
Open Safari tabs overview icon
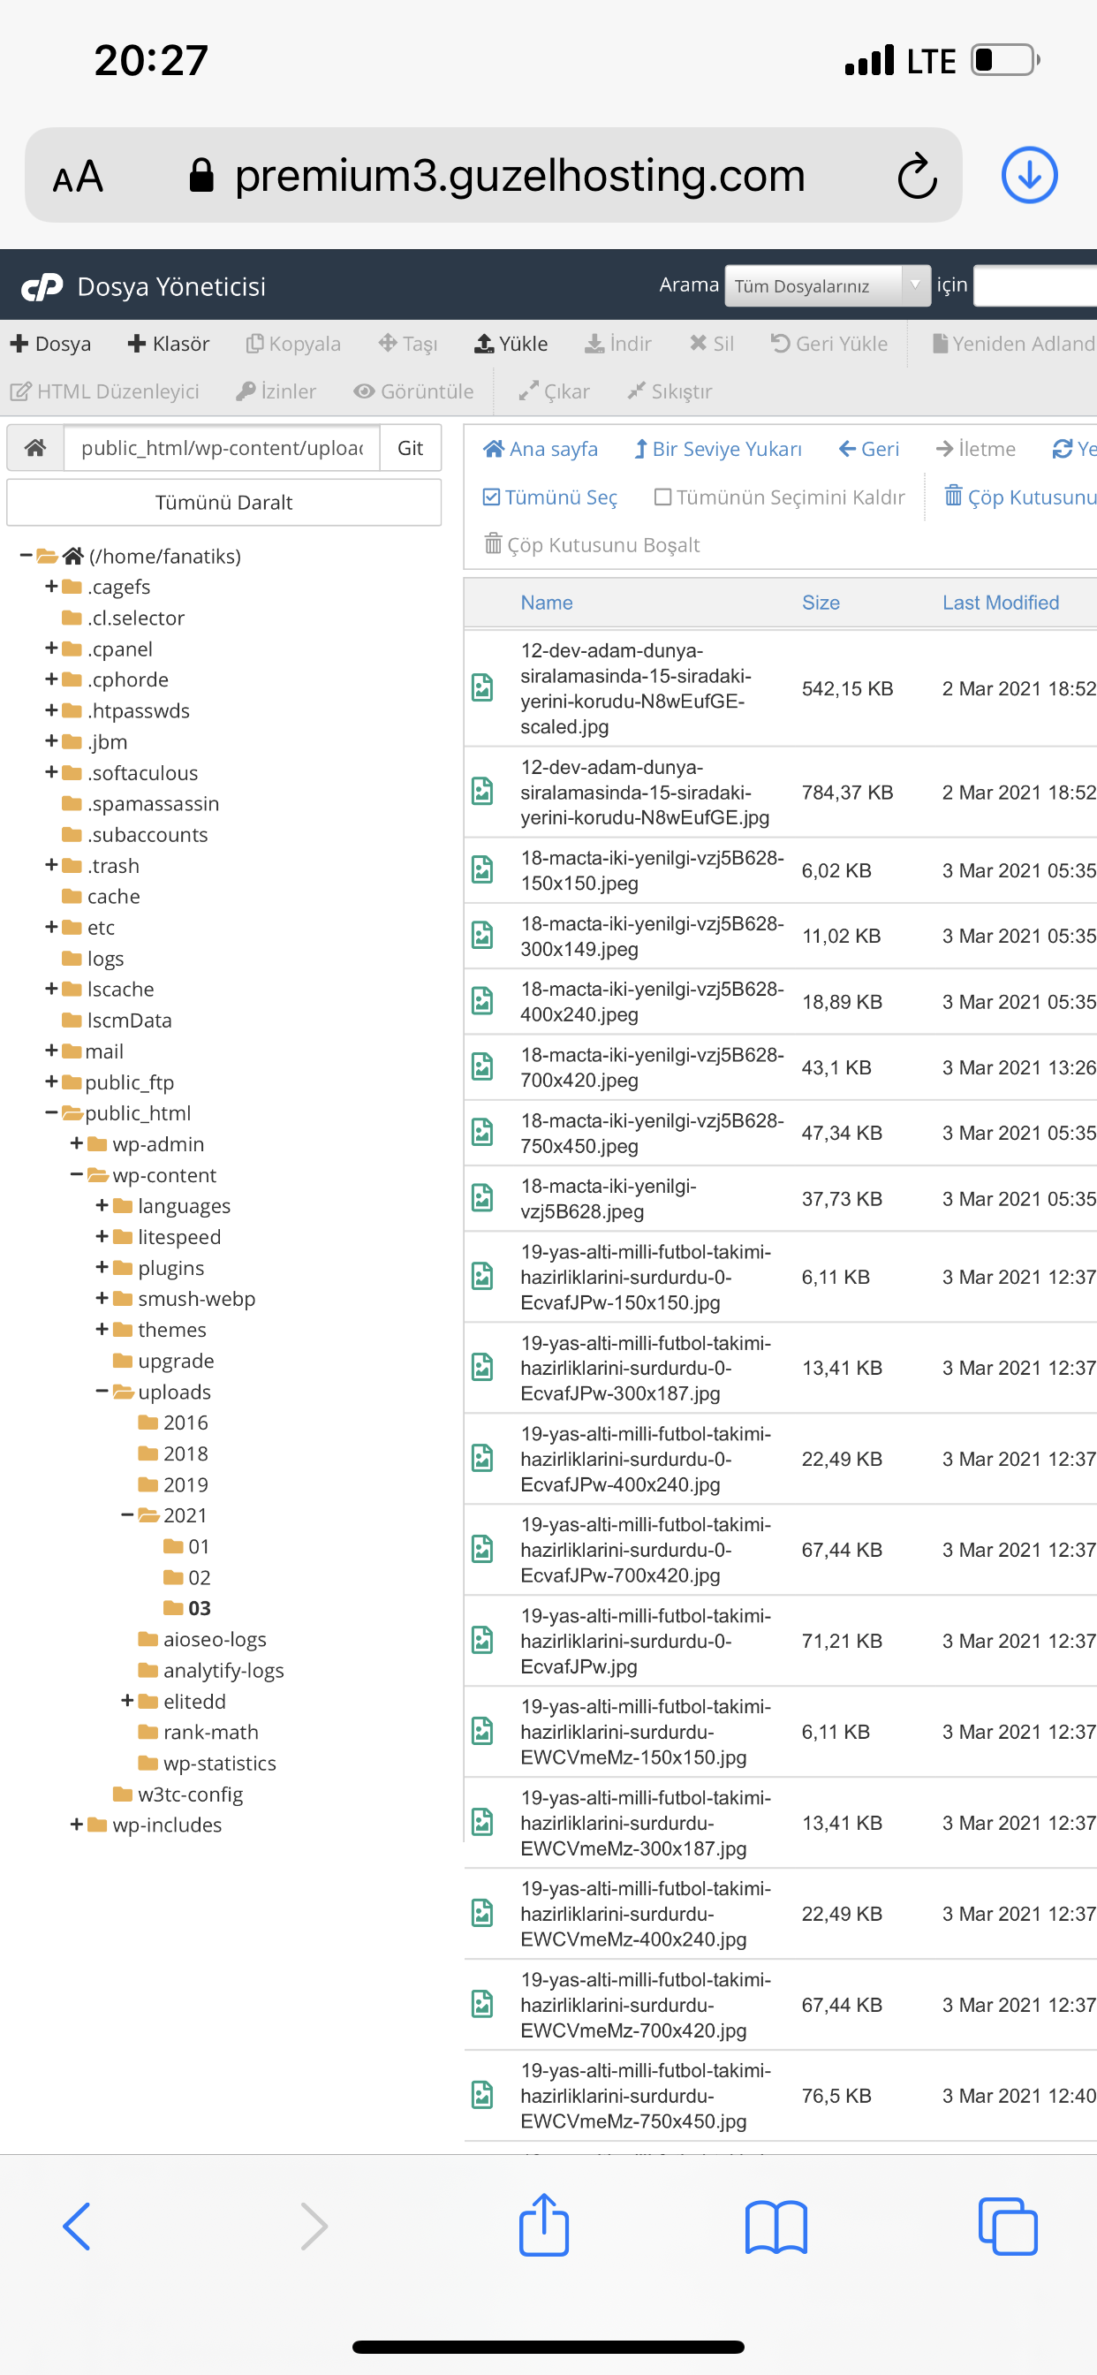(x=1008, y=2227)
